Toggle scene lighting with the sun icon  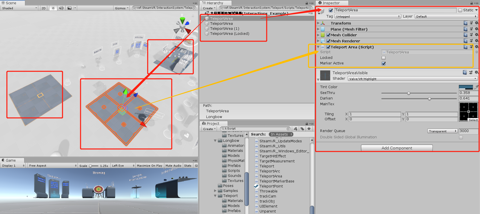53,8
